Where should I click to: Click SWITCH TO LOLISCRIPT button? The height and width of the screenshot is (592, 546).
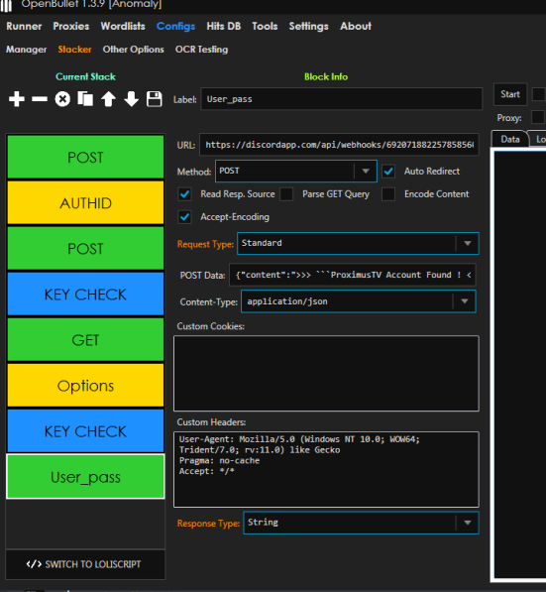(x=85, y=564)
